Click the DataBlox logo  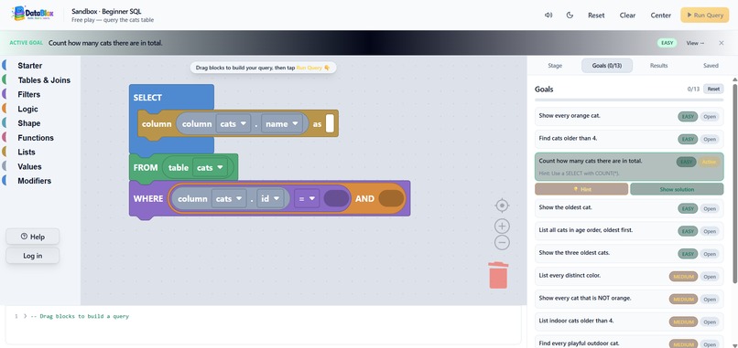pos(32,14)
